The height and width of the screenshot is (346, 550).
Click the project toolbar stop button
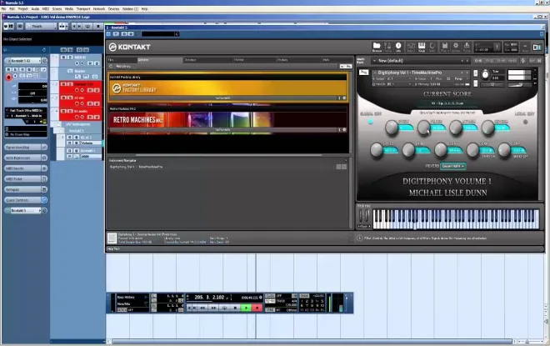point(98,27)
